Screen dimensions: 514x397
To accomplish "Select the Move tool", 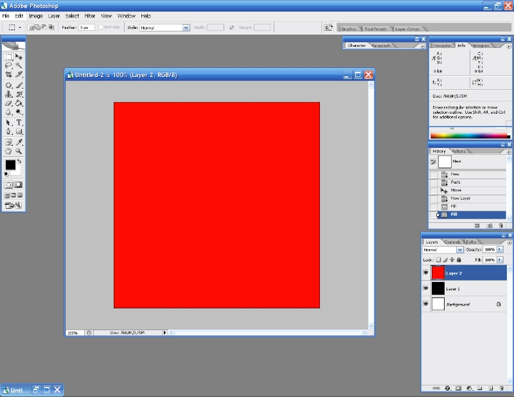I will [x=19, y=57].
